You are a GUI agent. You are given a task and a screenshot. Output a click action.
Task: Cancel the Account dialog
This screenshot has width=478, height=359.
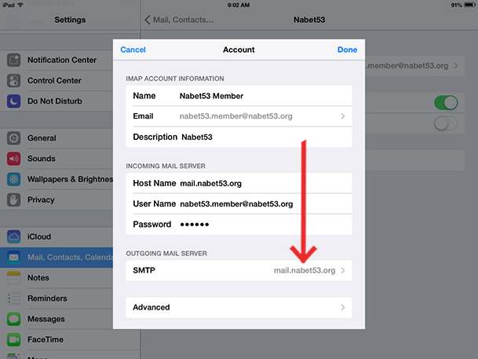coord(133,49)
